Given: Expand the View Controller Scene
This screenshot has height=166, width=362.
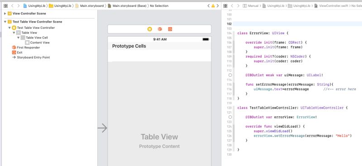Looking at the screenshot, I should [5, 14].
